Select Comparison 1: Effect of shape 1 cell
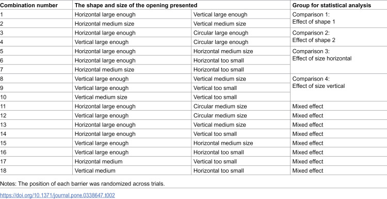This screenshot has height=199, width=387. (x=314, y=18)
